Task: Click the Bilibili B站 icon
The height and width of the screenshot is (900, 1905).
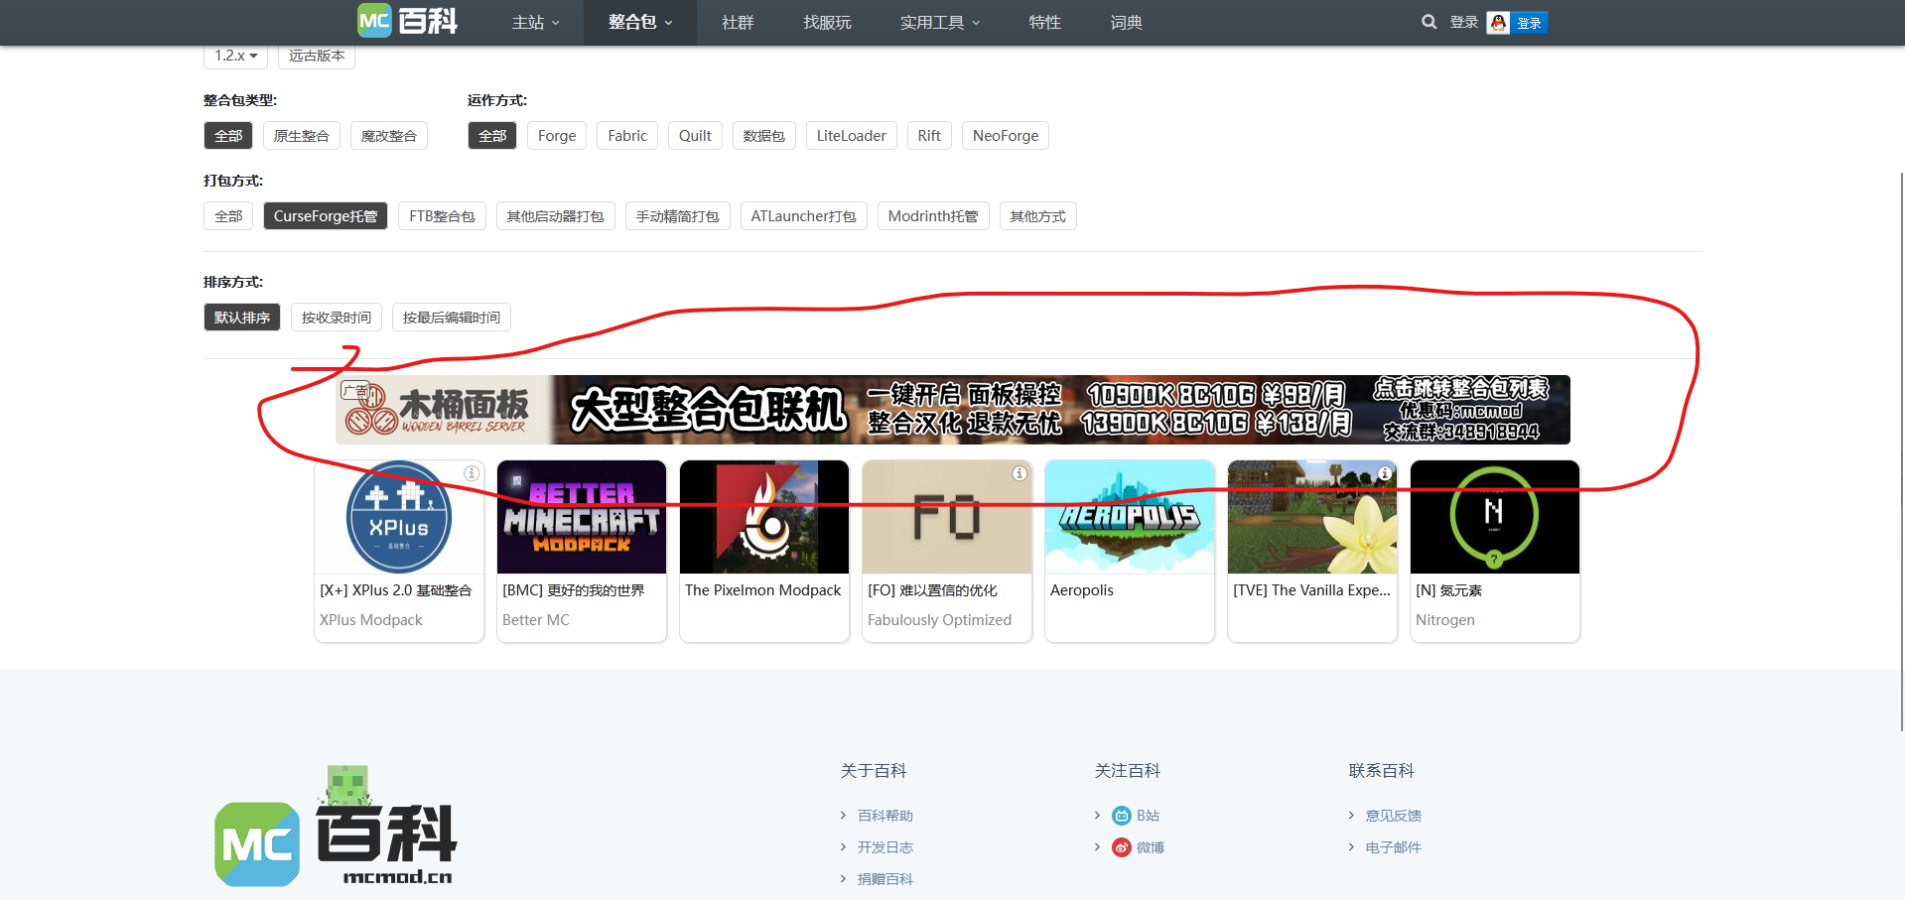Action: pyautogui.click(x=1121, y=816)
